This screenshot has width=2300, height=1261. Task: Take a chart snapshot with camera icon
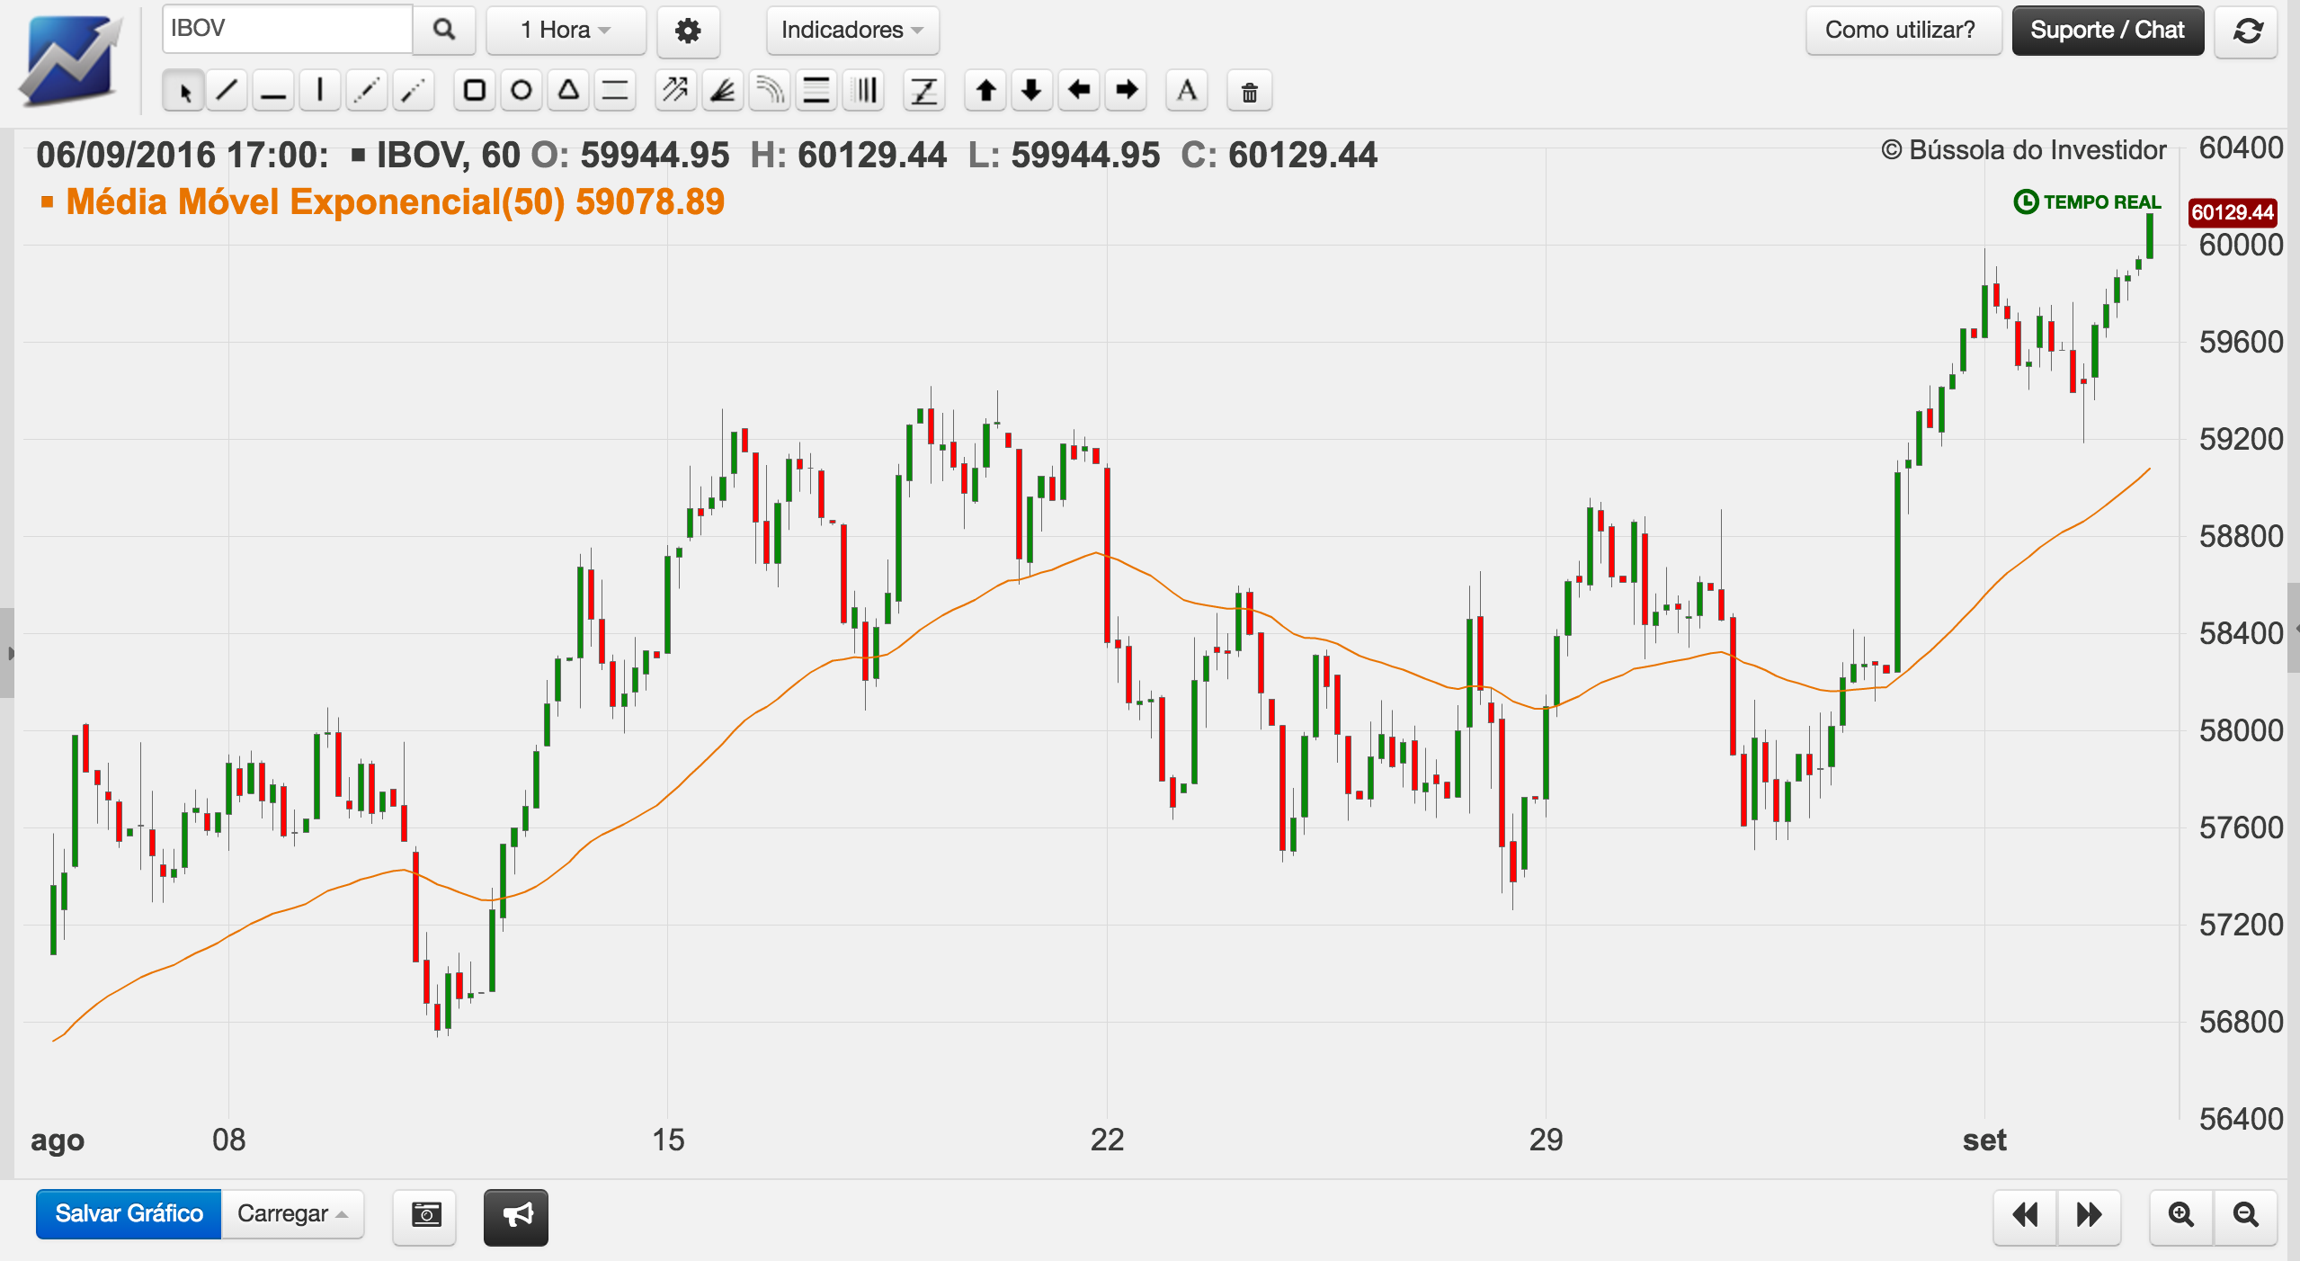(x=425, y=1216)
